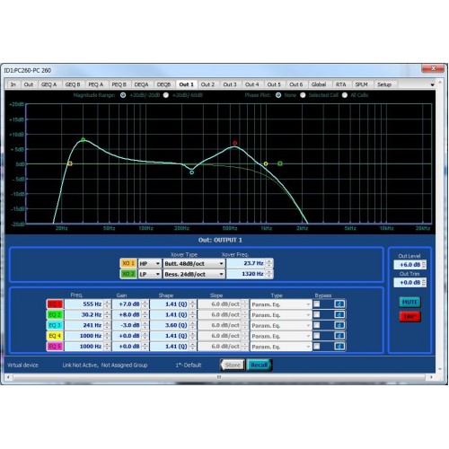
Task: Select 'Selected Cell' phase plot radio
Action: [303, 95]
